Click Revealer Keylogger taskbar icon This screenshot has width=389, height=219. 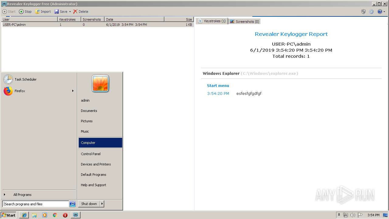[75, 215]
